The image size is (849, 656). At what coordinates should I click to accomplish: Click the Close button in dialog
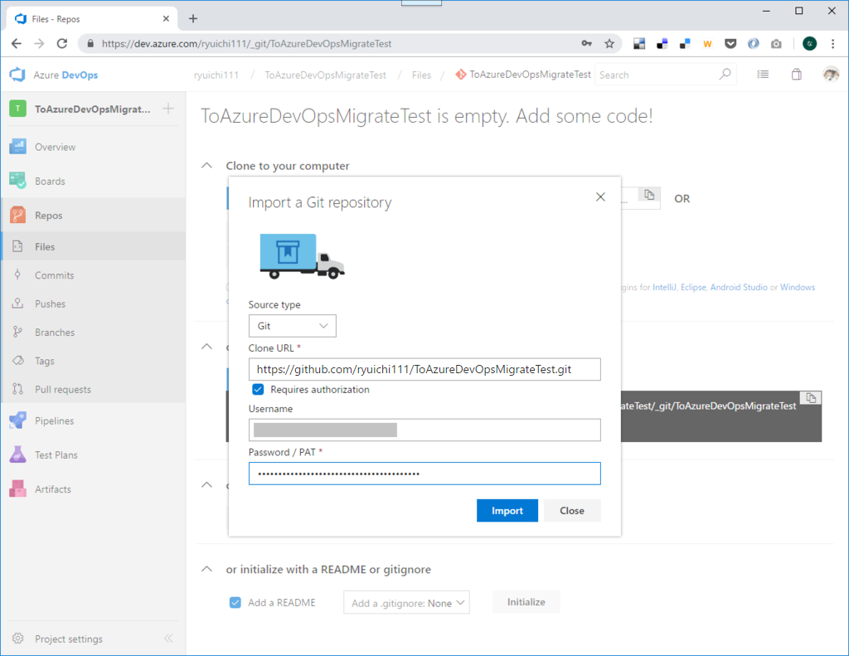(x=572, y=510)
